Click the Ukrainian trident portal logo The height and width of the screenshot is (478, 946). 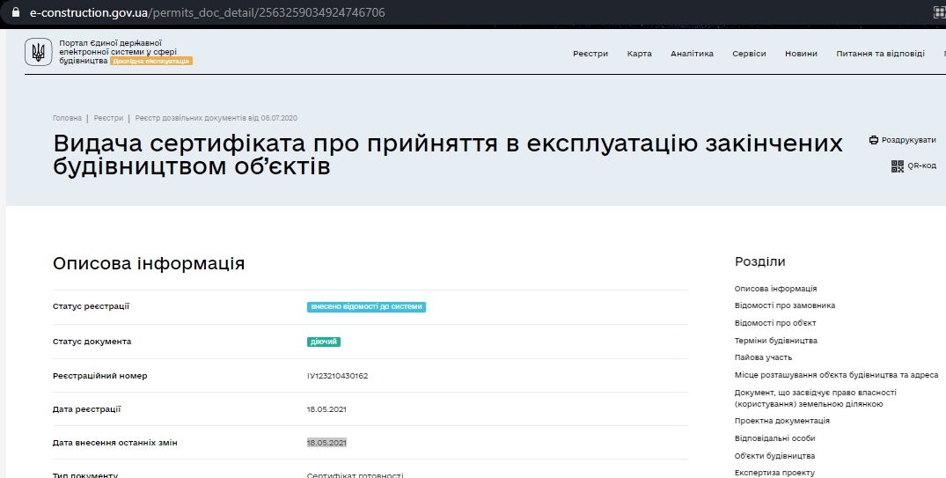click(38, 52)
